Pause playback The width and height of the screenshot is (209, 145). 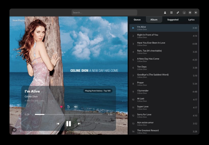point(68,124)
